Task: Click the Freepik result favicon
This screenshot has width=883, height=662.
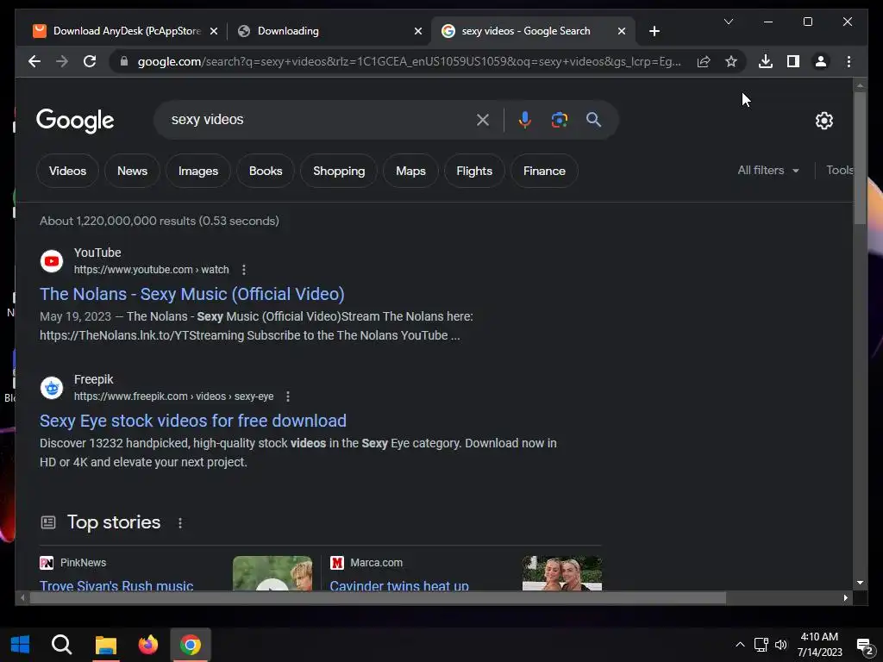Action: (x=52, y=388)
